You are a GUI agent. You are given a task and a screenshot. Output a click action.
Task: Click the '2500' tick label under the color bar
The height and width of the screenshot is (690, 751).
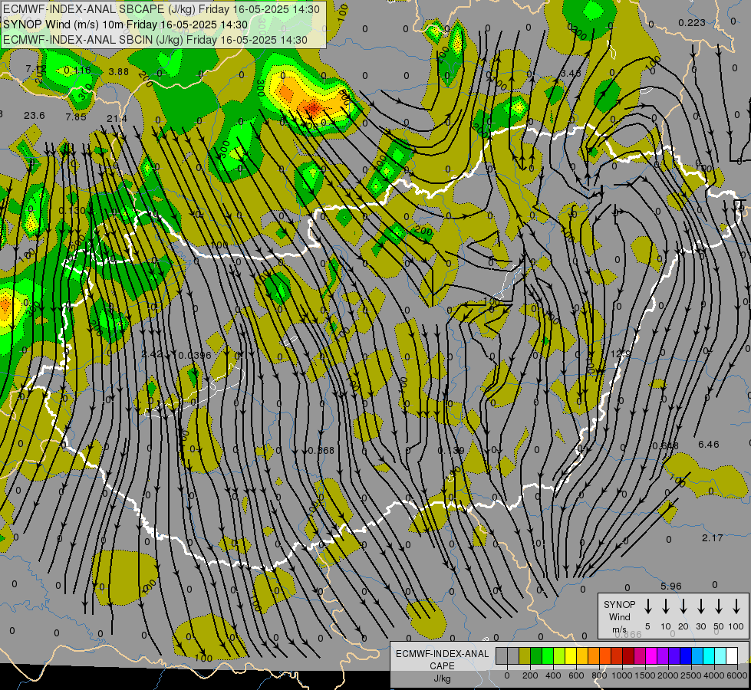click(691, 675)
